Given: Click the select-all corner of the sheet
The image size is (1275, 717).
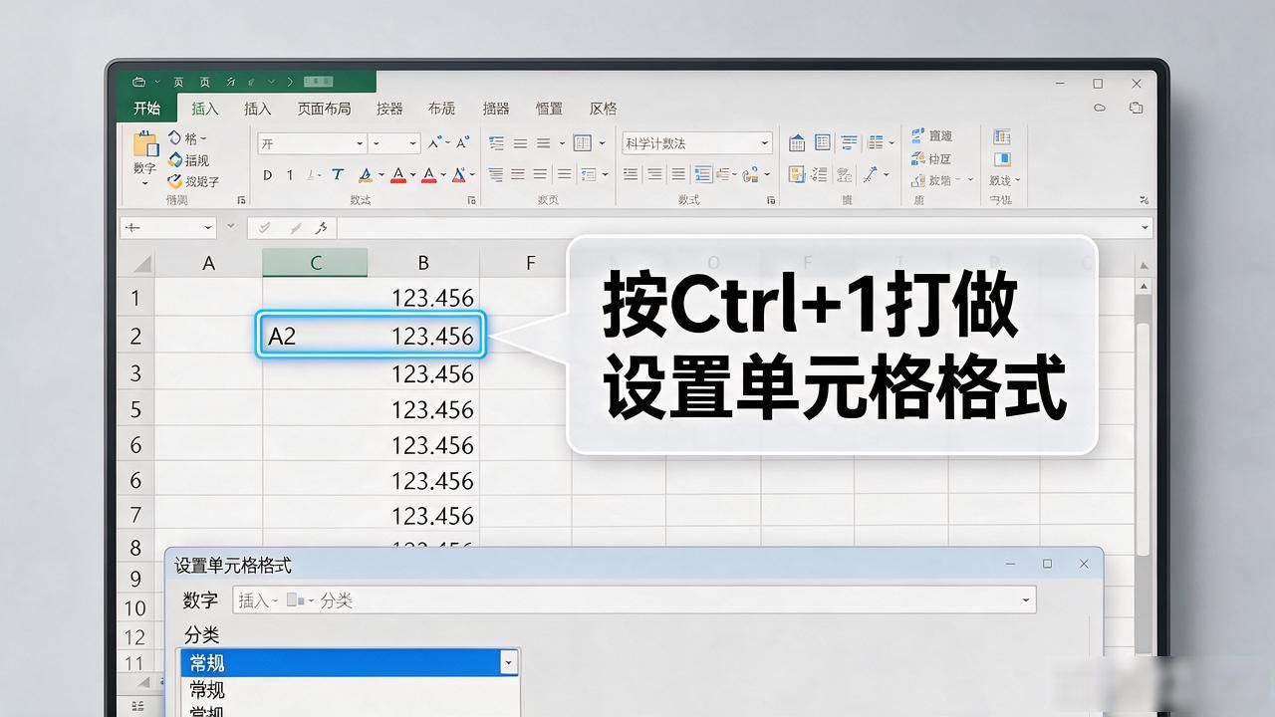Looking at the screenshot, I should click(140, 263).
